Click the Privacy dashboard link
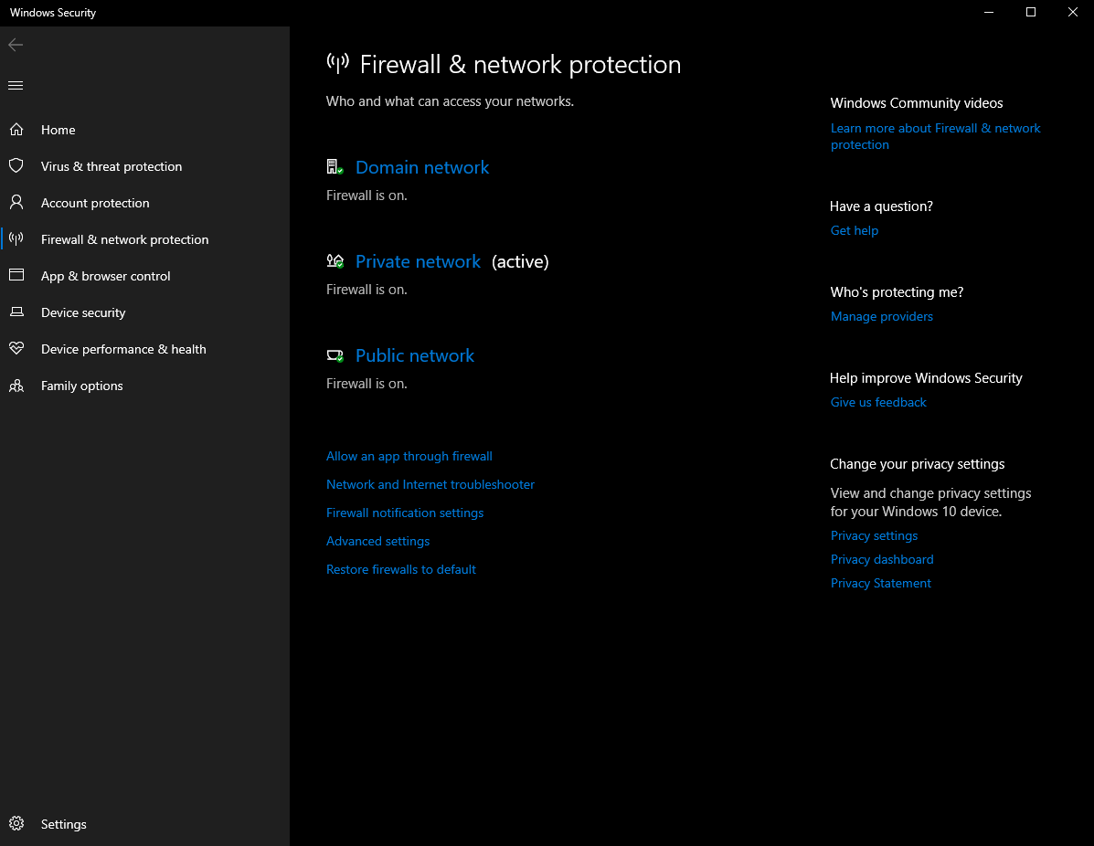This screenshot has width=1094, height=846. (882, 559)
